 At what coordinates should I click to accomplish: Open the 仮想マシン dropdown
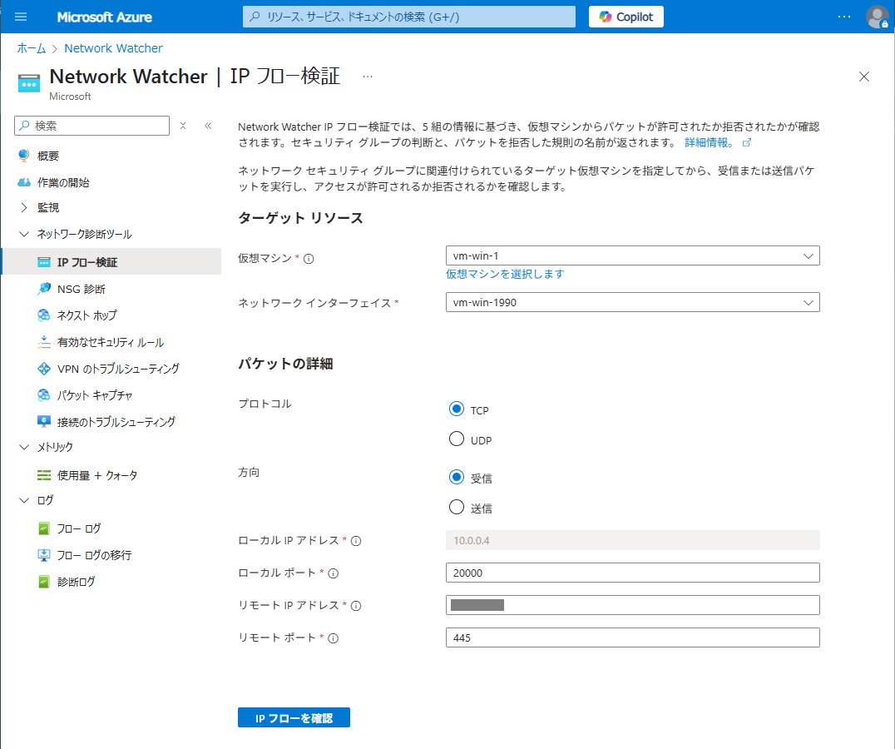[x=632, y=255]
